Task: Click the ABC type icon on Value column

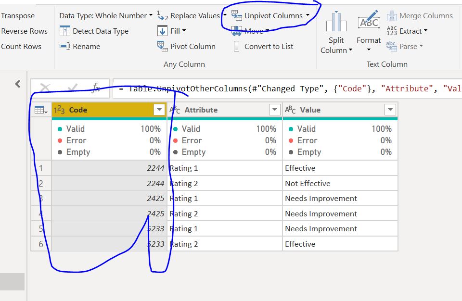Action: click(x=290, y=110)
